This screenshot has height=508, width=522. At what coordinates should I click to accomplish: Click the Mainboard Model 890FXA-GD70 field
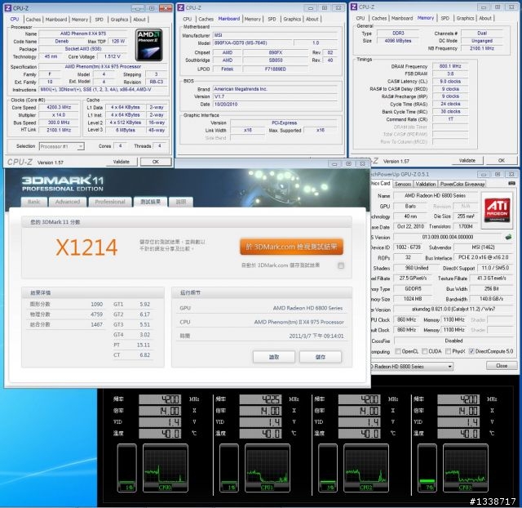[x=252, y=43]
